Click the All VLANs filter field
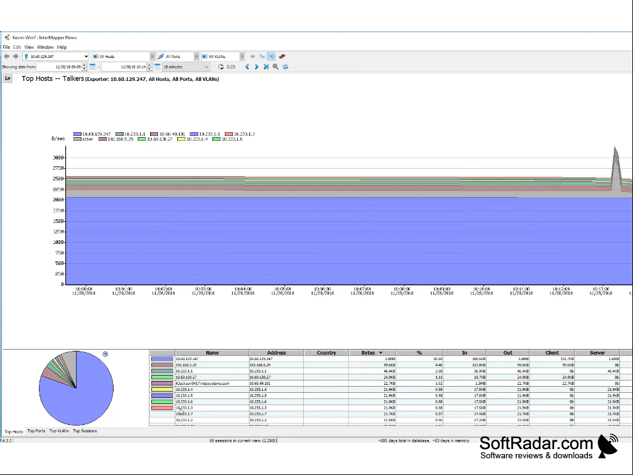Image resolution: width=633 pixels, height=475 pixels. point(220,57)
